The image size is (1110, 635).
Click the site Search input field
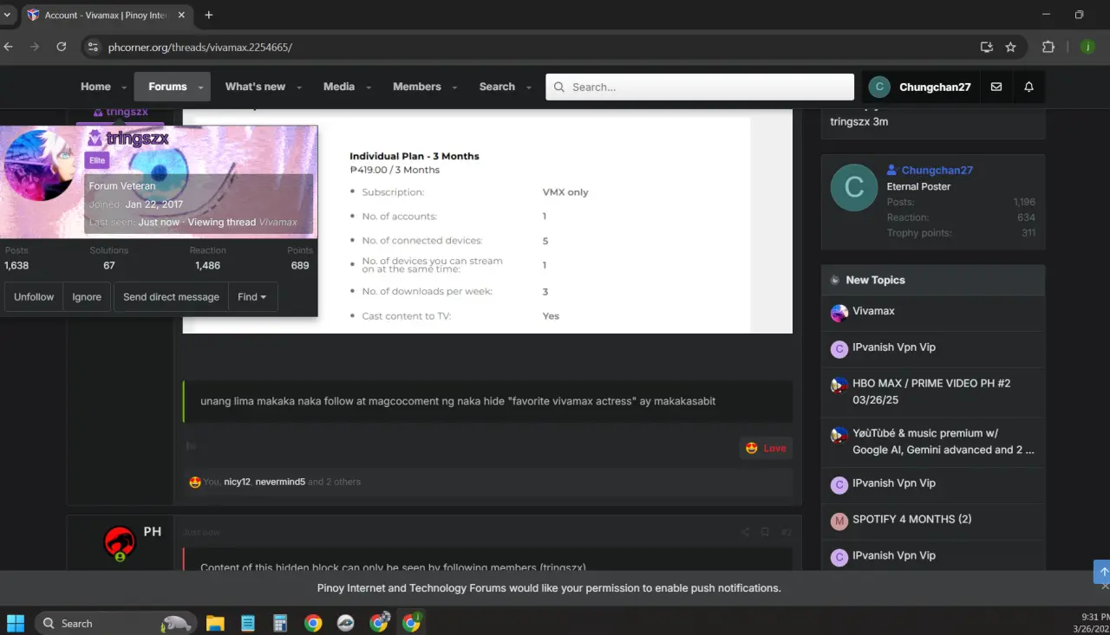[x=700, y=87]
